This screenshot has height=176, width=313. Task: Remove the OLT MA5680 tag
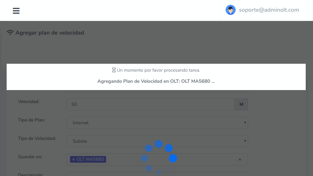click(x=73, y=160)
